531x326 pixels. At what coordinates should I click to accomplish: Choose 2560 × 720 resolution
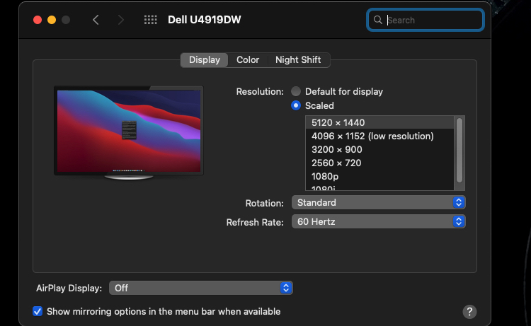click(379, 163)
